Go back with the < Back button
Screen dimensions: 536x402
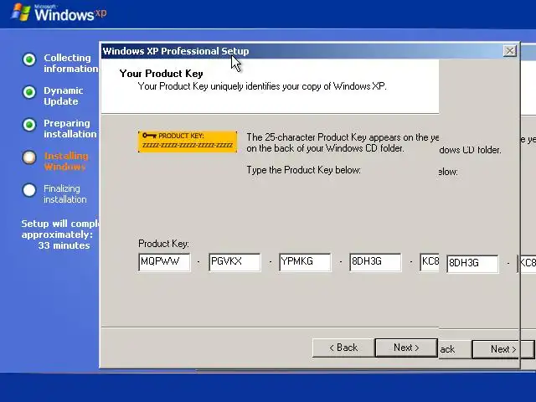click(343, 348)
